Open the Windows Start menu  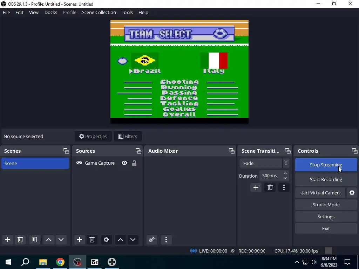[x=8, y=262]
